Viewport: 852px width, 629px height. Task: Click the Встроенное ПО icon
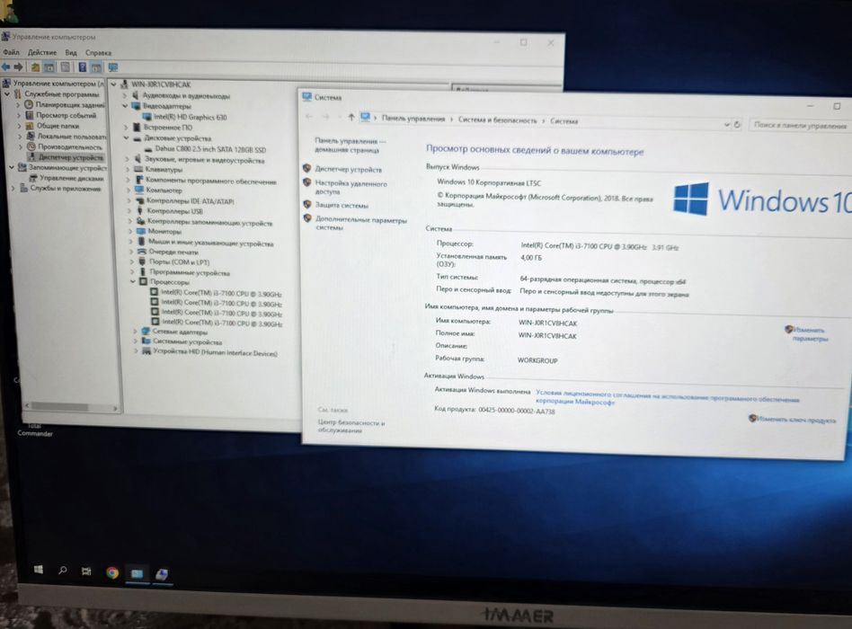coord(137,127)
